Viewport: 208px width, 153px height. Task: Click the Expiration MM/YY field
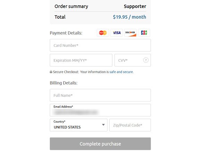point(81,60)
